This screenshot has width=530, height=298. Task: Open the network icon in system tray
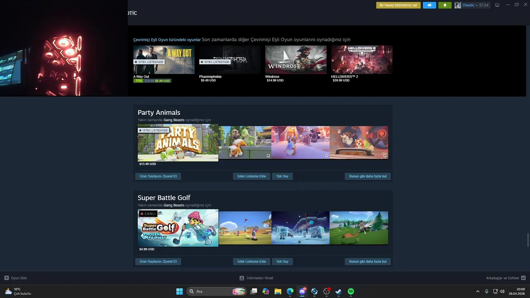495,291
